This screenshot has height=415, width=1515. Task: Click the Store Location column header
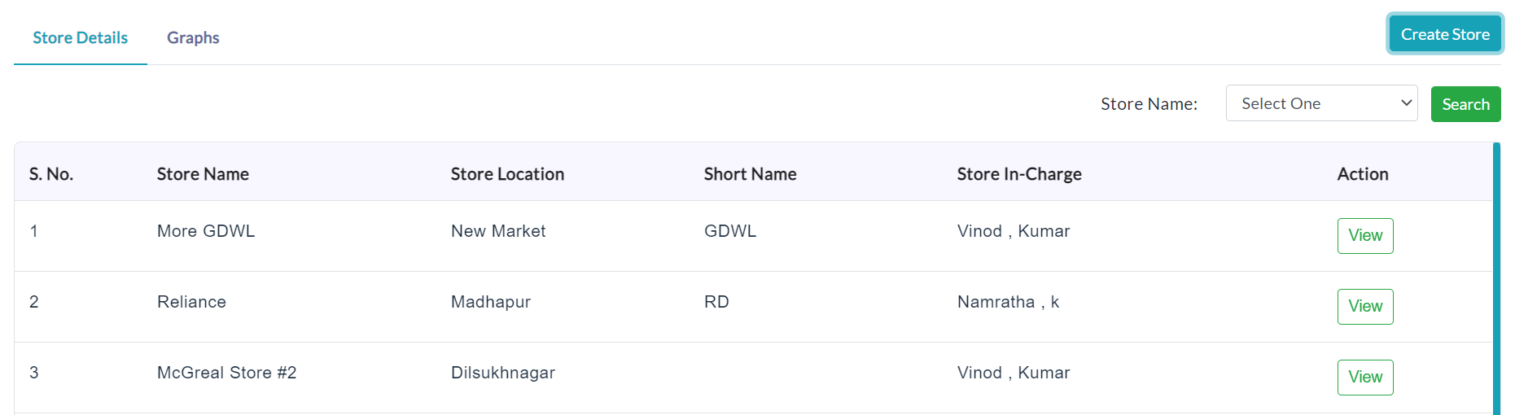(507, 174)
